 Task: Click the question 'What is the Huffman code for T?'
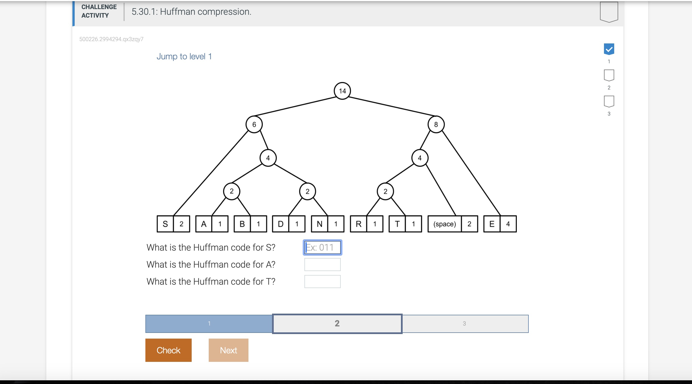(x=211, y=282)
